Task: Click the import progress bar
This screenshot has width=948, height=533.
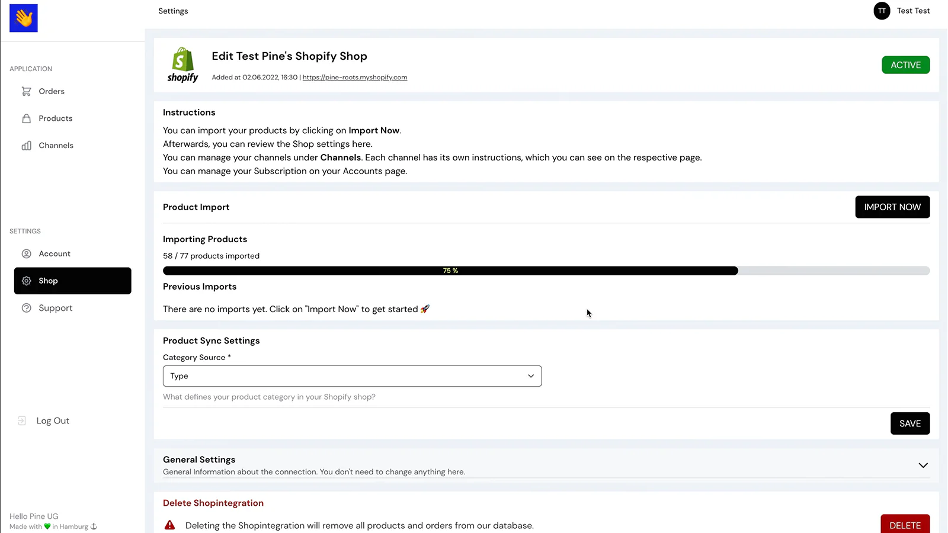Action: pyautogui.click(x=546, y=271)
